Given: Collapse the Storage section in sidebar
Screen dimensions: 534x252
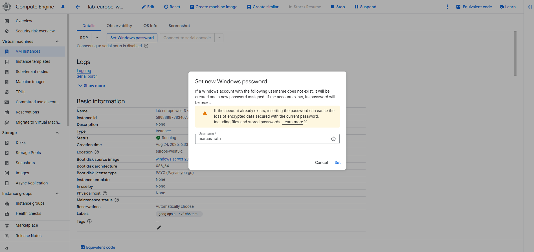Looking at the screenshot, I should pos(57,133).
